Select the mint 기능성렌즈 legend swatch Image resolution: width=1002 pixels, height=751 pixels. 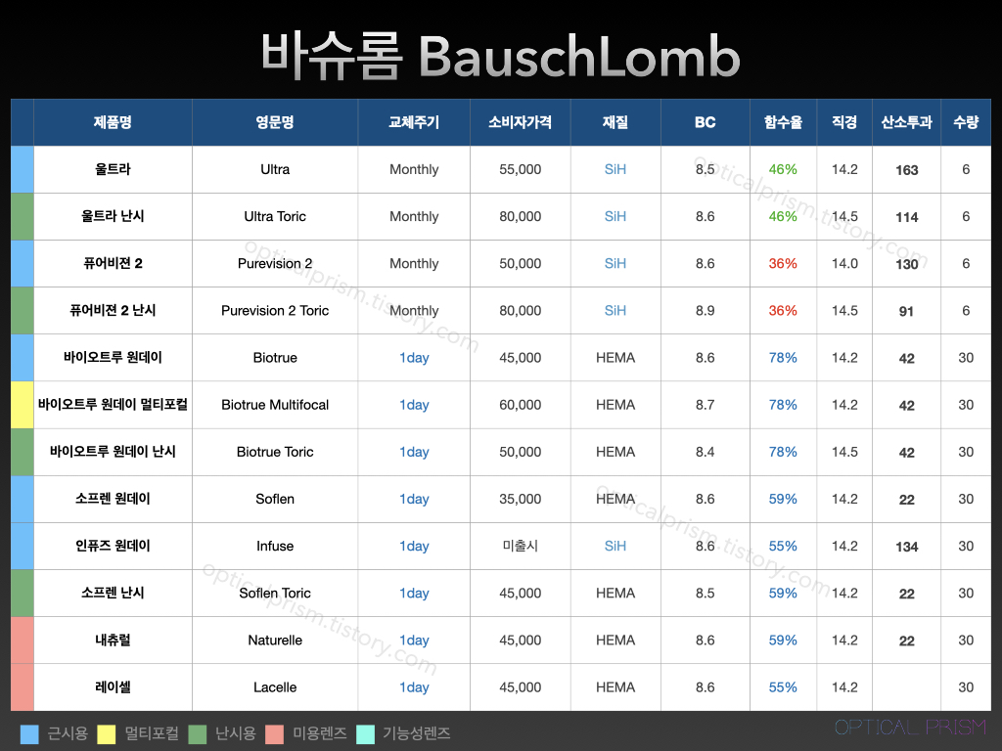point(365,733)
